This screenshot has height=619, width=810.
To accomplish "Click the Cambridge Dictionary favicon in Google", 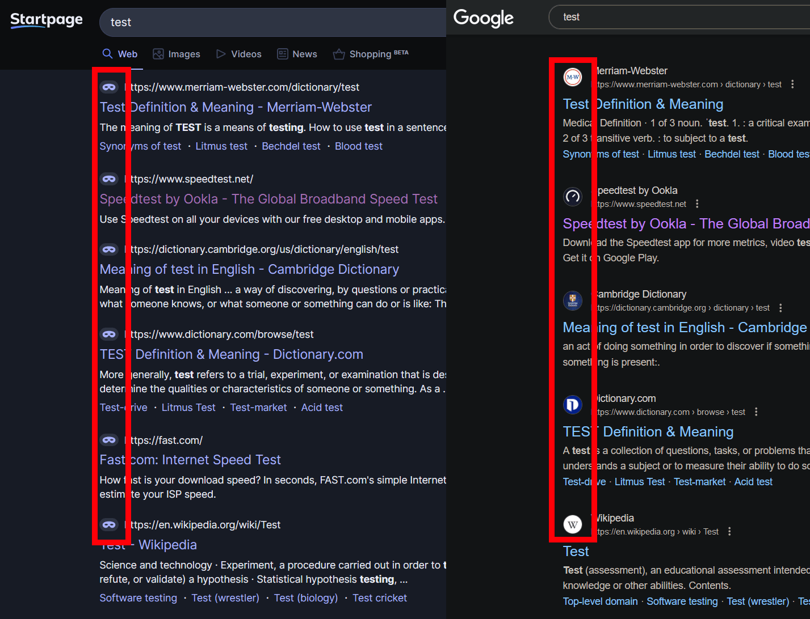I will pyautogui.click(x=573, y=300).
